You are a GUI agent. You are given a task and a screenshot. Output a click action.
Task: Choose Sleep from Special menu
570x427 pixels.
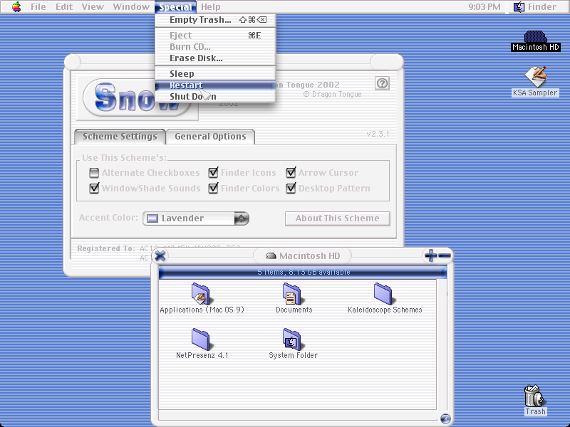pos(216,74)
